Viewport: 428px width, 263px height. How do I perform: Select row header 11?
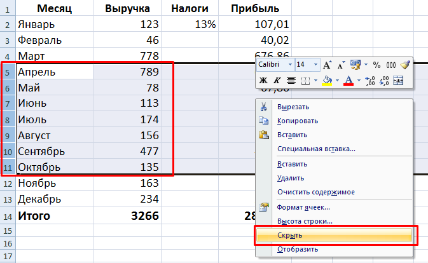[x=8, y=167]
